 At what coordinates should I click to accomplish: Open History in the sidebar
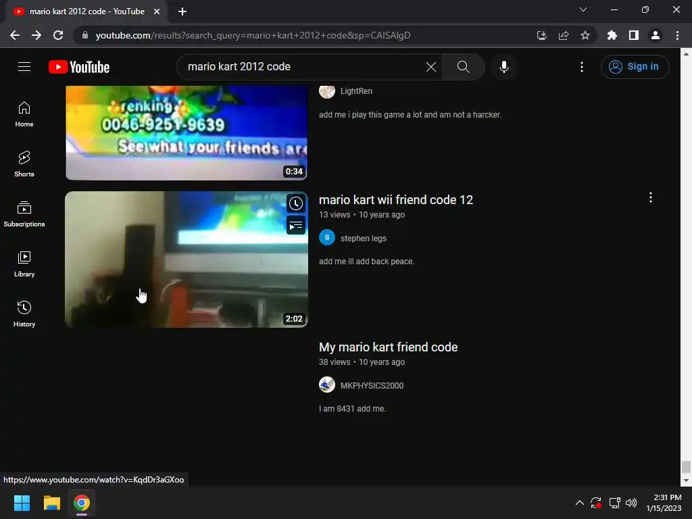24,314
